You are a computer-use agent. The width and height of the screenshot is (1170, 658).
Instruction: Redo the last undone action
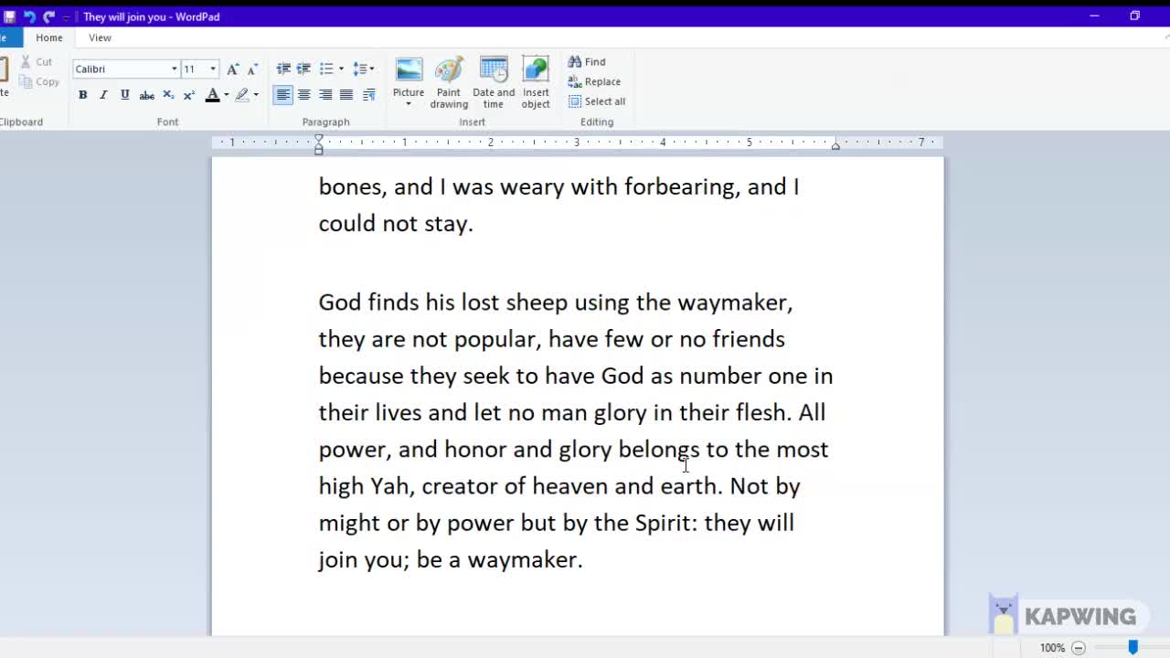pos(49,16)
